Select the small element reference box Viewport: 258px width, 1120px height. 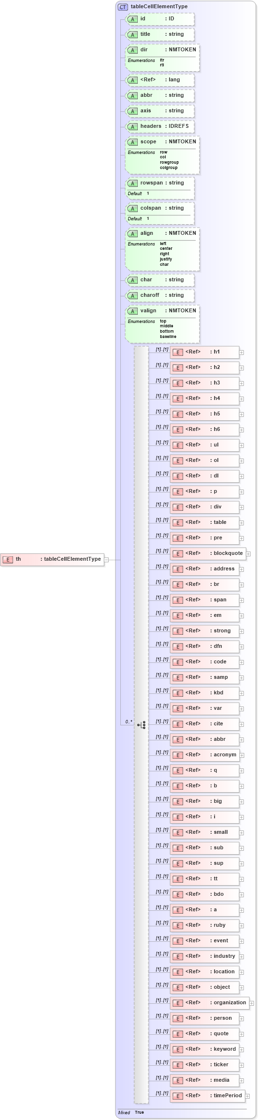(x=204, y=832)
